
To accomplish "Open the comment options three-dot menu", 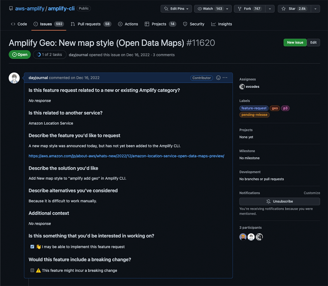I will (x=225, y=78).
